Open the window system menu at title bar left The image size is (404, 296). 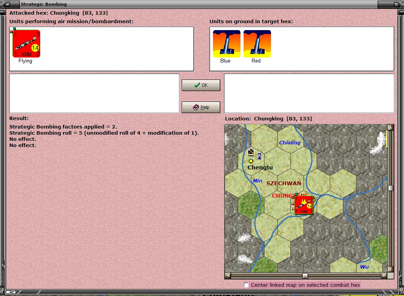coord(7,4)
